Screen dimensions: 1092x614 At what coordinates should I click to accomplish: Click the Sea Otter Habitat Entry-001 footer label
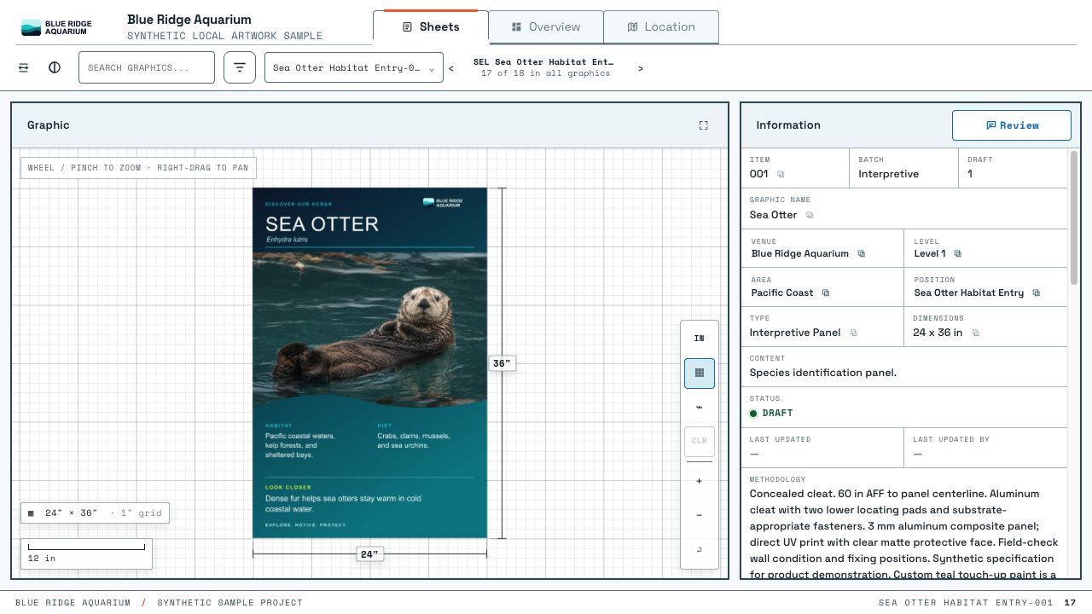pyautogui.click(x=966, y=602)
